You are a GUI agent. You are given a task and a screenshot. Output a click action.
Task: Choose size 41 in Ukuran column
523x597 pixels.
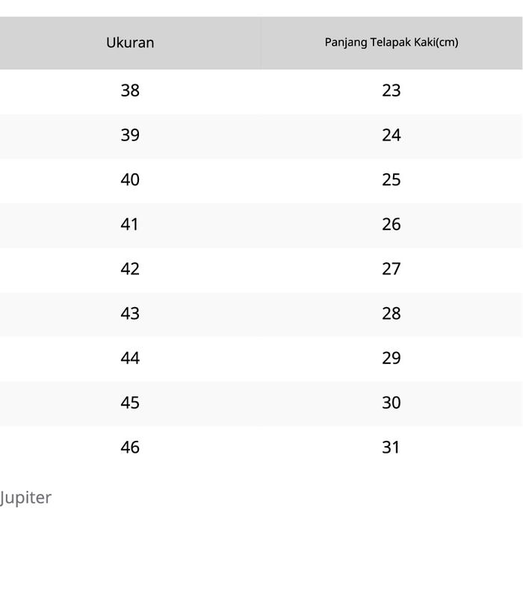pyautogui.click(x=130, y=224)
